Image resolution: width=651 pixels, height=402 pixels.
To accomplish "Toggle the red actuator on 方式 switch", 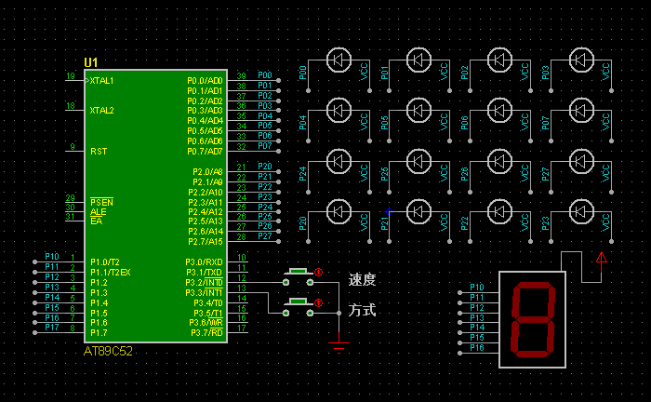I will (318, 303).
